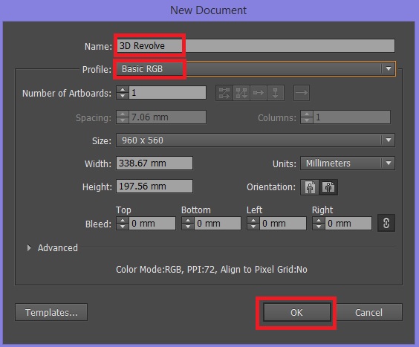Set portrait orientation

pyautogui.click(x=310, y=187)
